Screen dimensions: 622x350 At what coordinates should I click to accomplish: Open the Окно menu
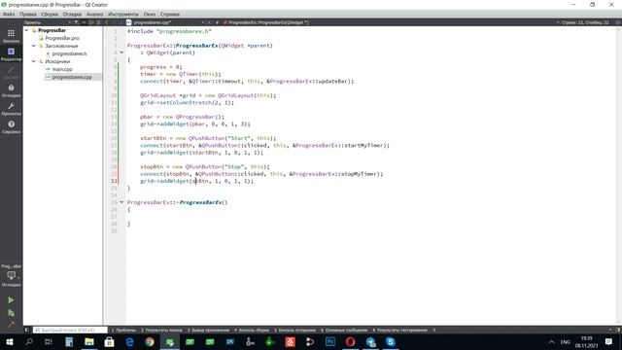tap(150, 14)
